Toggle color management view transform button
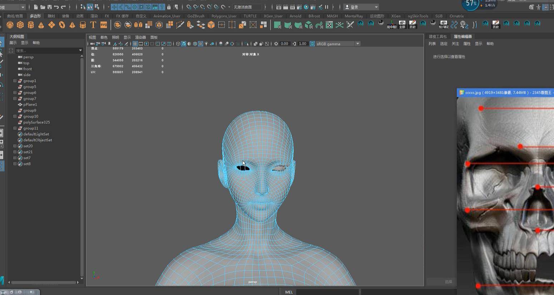The height and width of the screenshot is (295, 554). [312, 44]
